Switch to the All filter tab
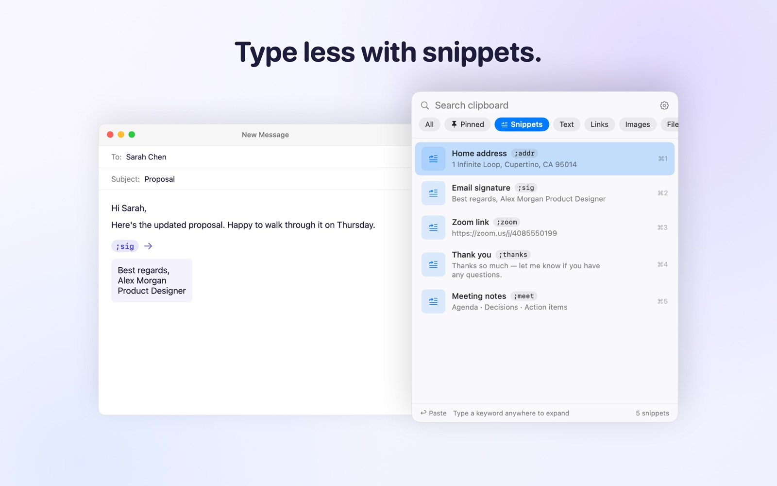This screenshot has height=486, width=777. point(429,124)
